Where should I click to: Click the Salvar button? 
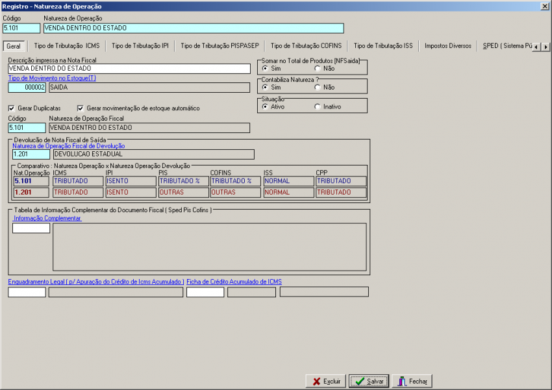pos(369,381)
